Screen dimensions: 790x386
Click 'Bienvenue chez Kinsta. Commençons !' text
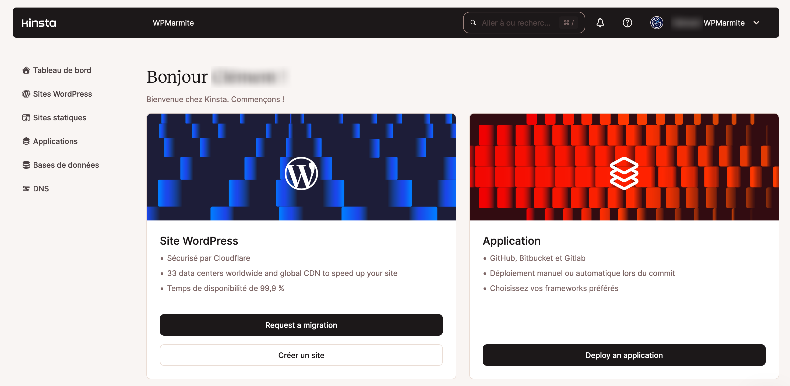tap(215, 99)
